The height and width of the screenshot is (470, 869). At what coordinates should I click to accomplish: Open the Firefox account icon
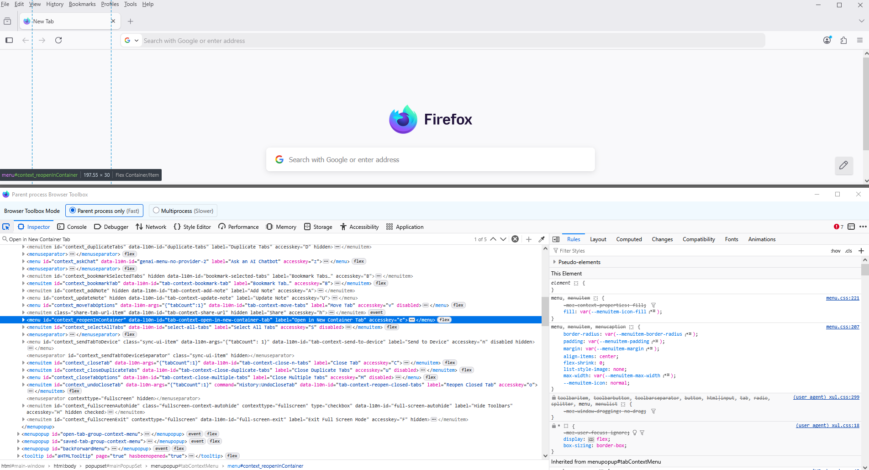pos(827,40)
